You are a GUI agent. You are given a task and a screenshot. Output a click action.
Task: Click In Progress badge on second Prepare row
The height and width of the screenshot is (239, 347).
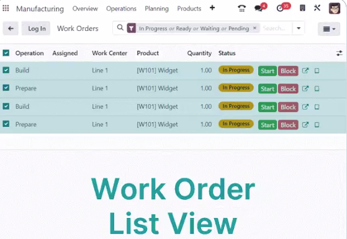point(236,124)
